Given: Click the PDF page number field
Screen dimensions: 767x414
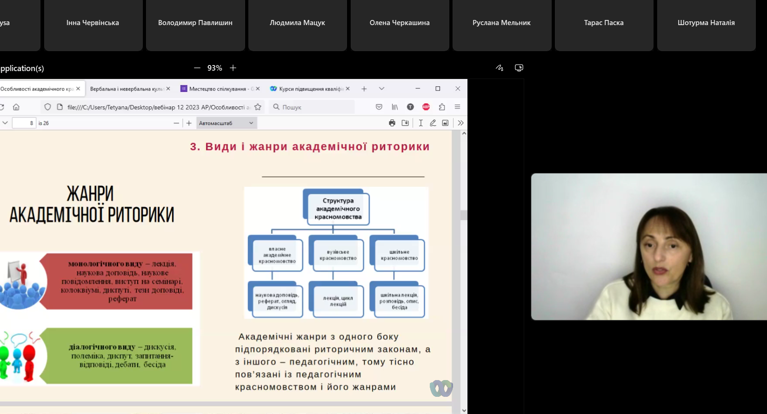Looking at the screenshot, I should [24, 123].
